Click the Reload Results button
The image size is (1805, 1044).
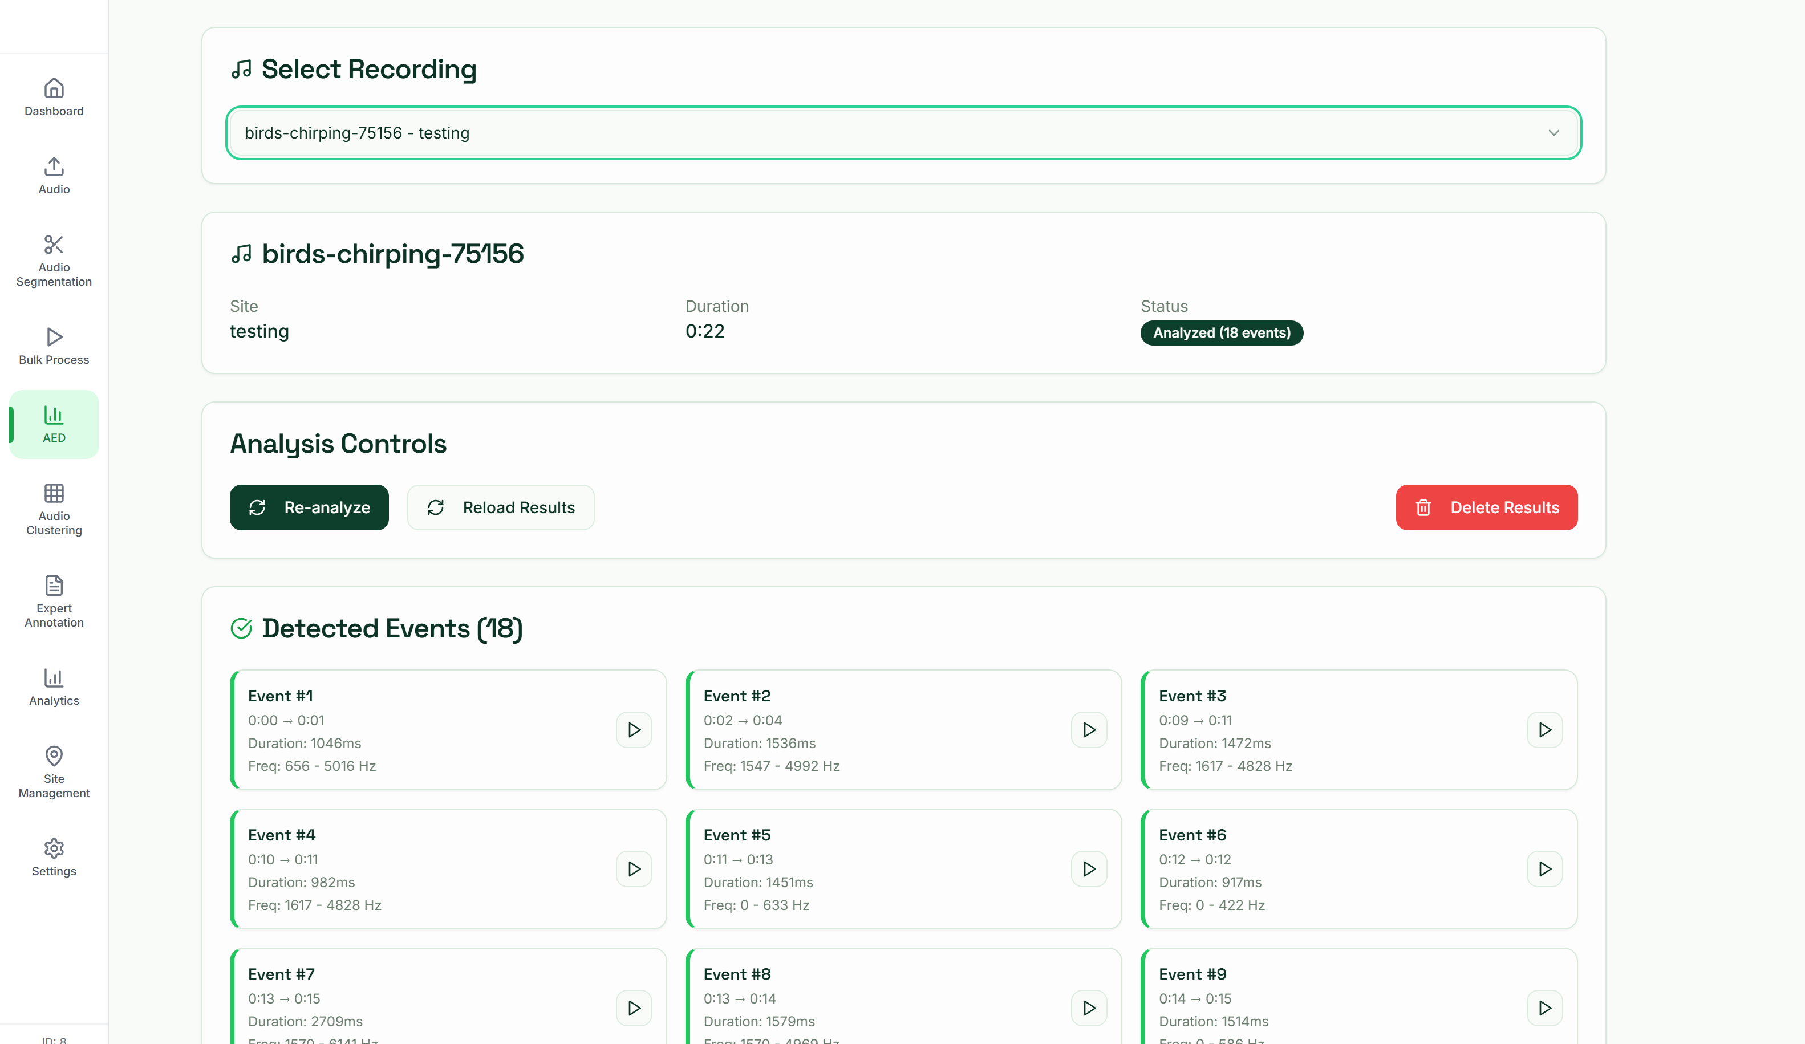pos(501,507)
